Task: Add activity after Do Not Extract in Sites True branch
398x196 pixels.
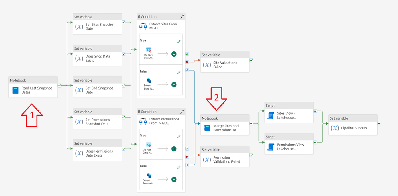Action: click(174, 54)
